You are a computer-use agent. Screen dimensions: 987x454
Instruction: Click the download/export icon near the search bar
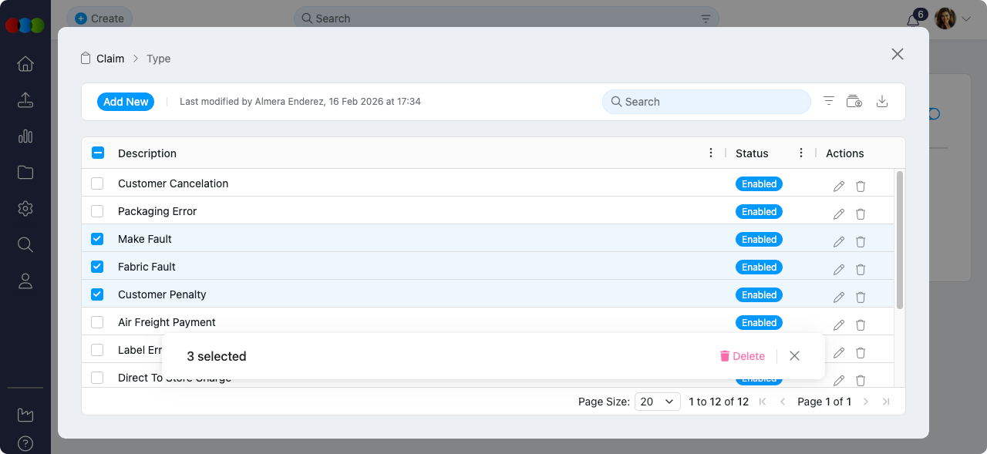point(882,101)
